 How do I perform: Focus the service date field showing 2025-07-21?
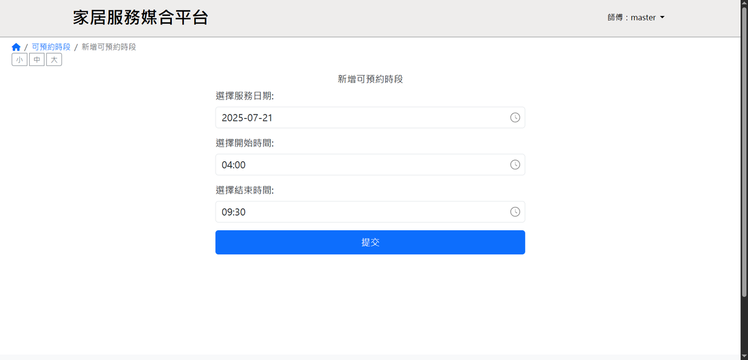(x=370, y=117)
